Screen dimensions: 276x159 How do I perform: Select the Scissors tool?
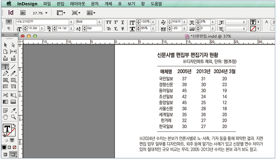(5, 95)
